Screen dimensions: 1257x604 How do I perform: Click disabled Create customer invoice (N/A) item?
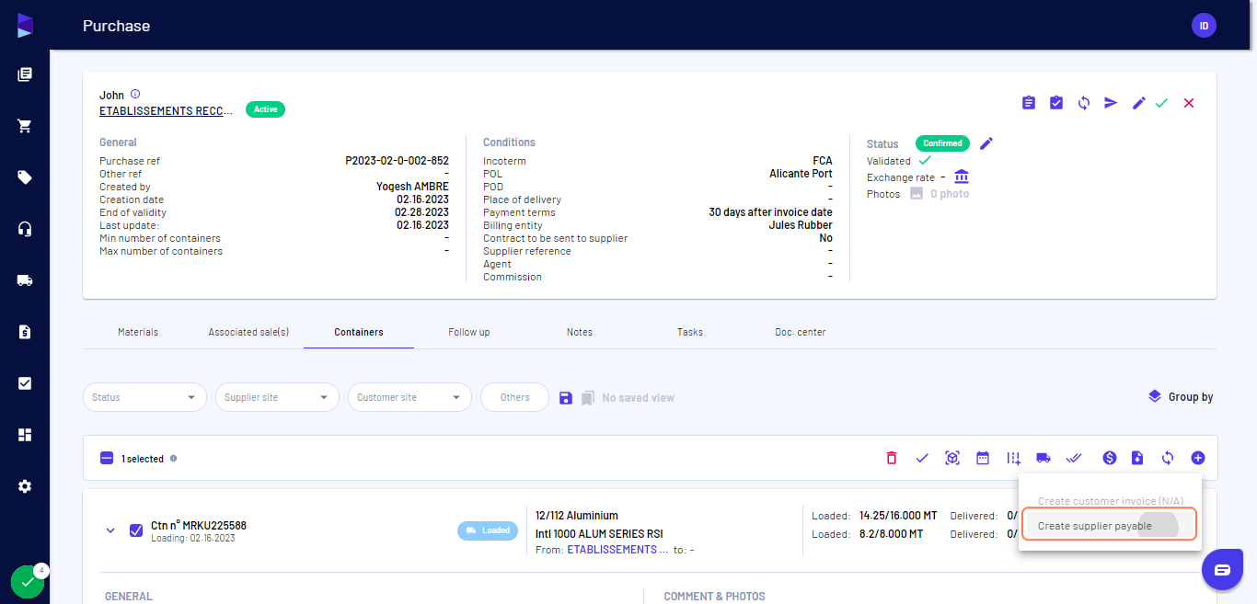(x=1110, y=501)
